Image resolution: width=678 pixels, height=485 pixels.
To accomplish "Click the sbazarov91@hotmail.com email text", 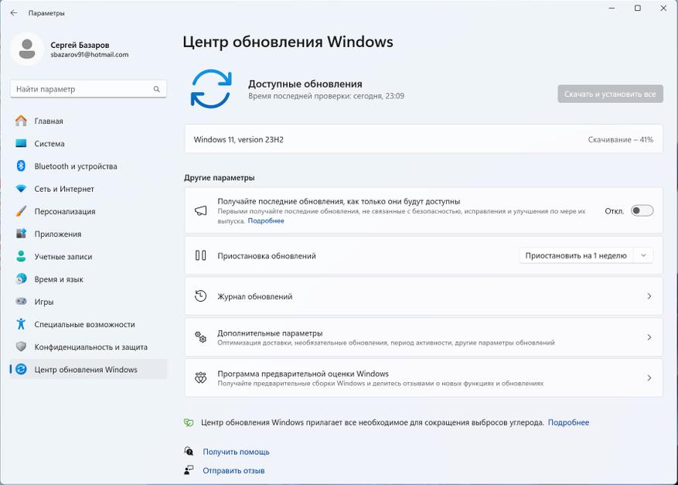I will 90,54.
